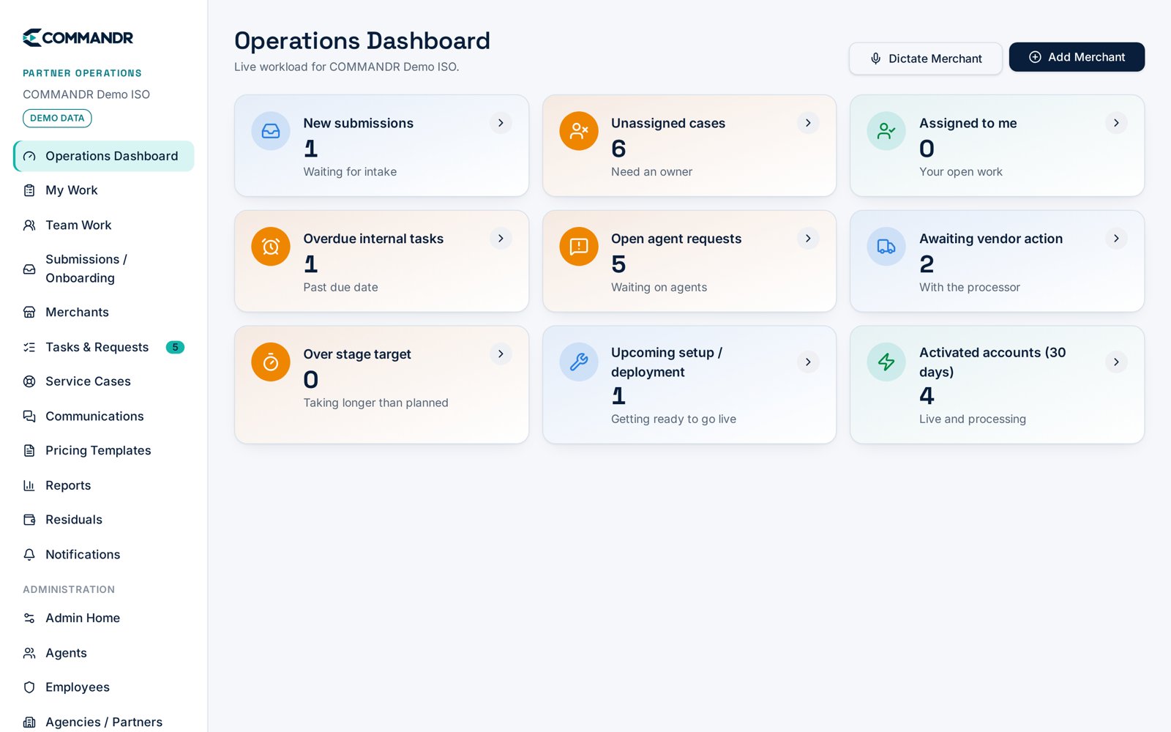Click the New submissions inbox icon
Image resolution: width=1171 pixels, height=732 pixels.
point(271,131)
